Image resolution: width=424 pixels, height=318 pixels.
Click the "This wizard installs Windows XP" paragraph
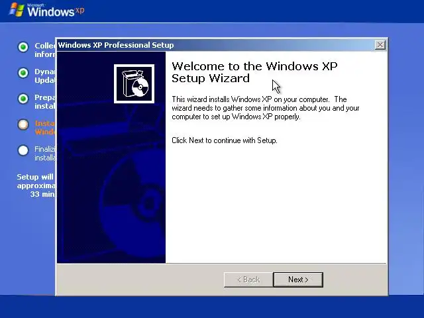[266, 108]
